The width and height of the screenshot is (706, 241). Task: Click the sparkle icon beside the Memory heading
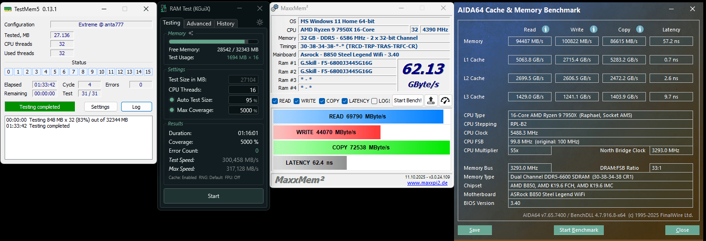190,33
